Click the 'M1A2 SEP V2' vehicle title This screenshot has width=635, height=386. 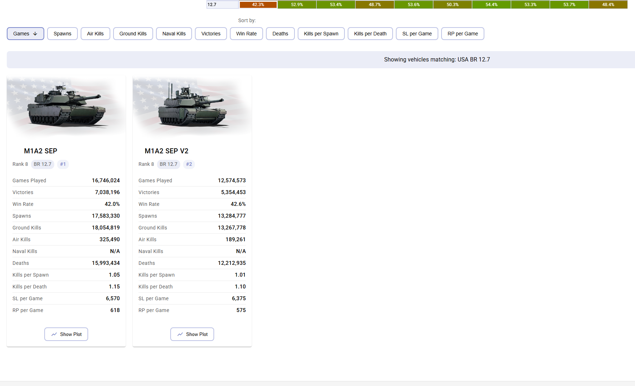pyautogui.click(x=166, y=151)
